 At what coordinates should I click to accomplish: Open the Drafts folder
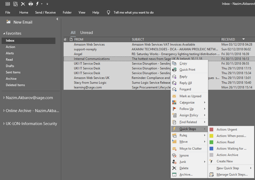(10, 66)
